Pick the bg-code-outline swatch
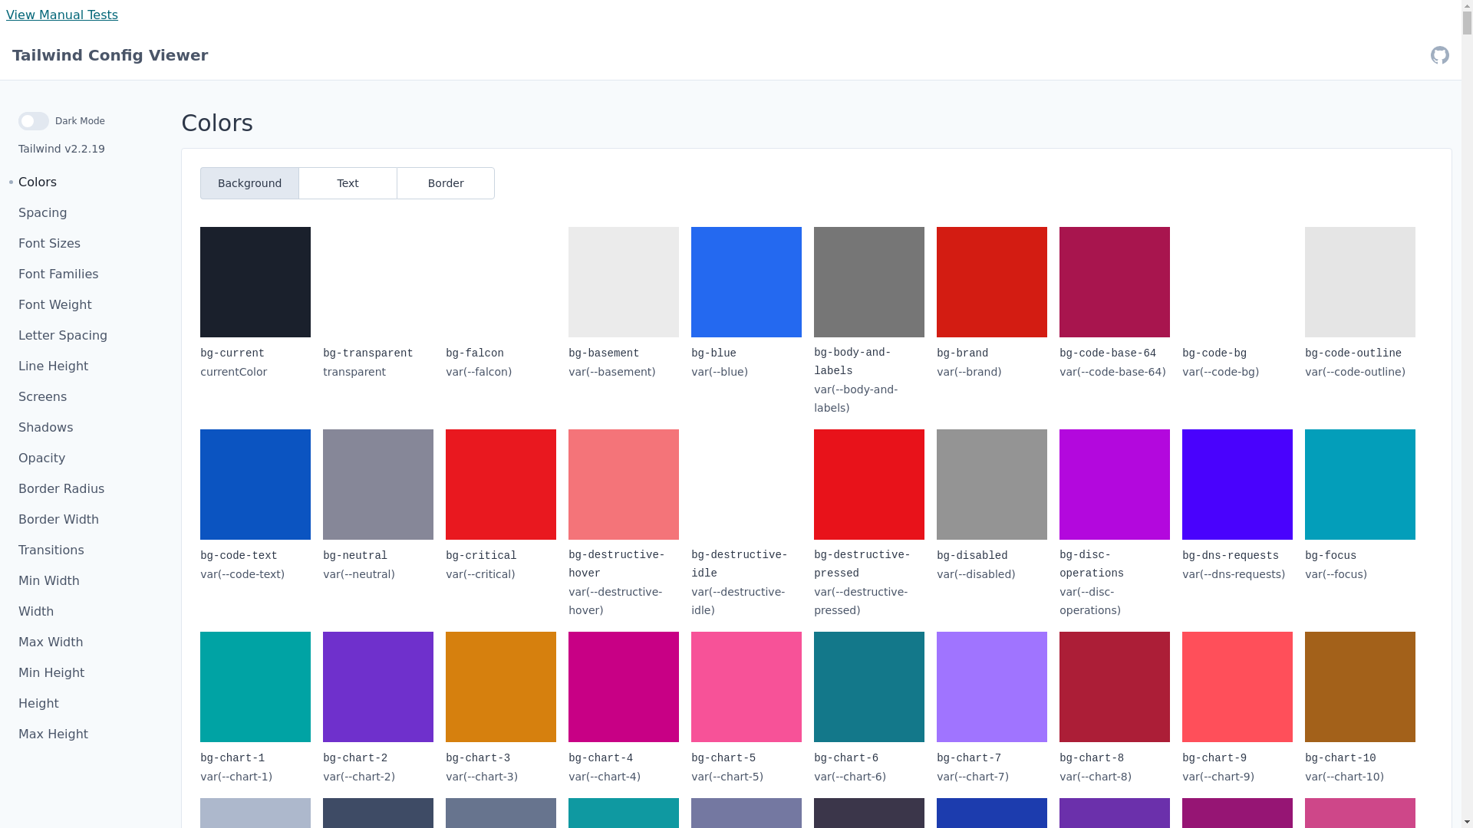Screen dimensions: 1473x828 [x=1360, y=282]
